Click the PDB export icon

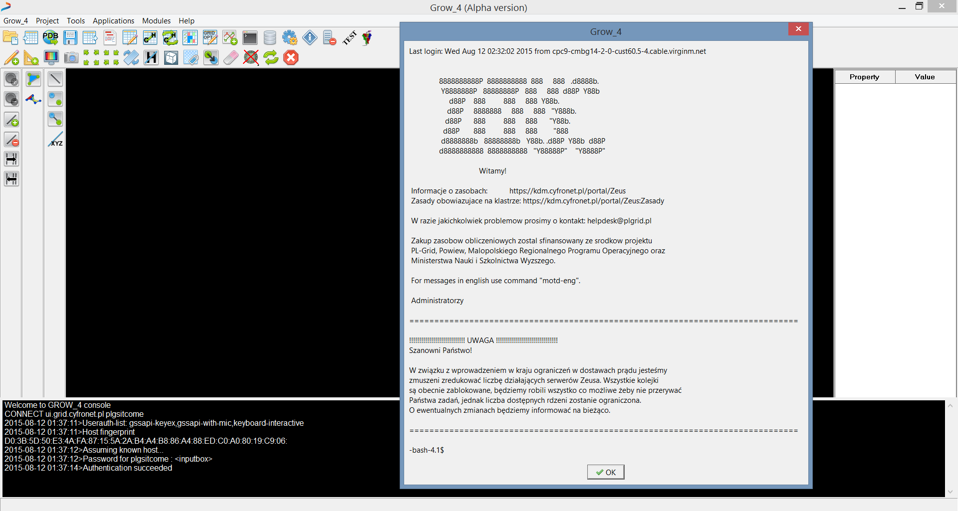point(50,38)
